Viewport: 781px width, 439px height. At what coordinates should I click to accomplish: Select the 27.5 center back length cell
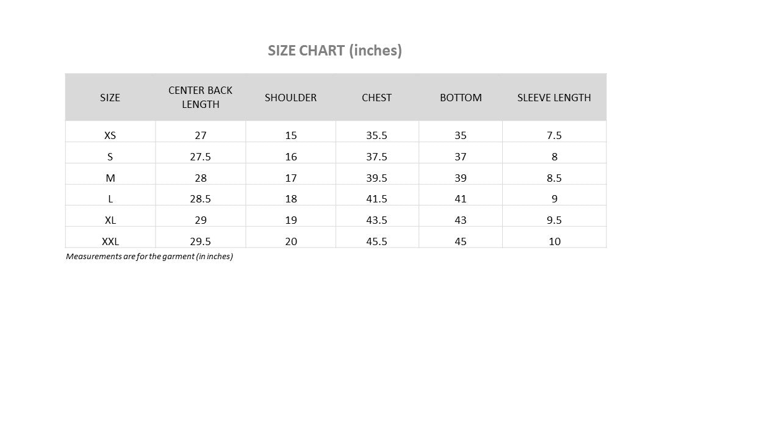[200, 157]
